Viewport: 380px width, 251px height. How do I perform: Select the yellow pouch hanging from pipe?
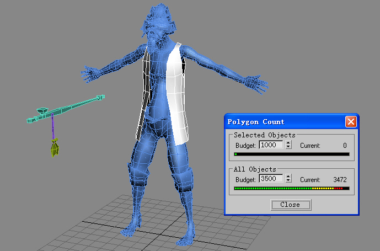[55, 149]
